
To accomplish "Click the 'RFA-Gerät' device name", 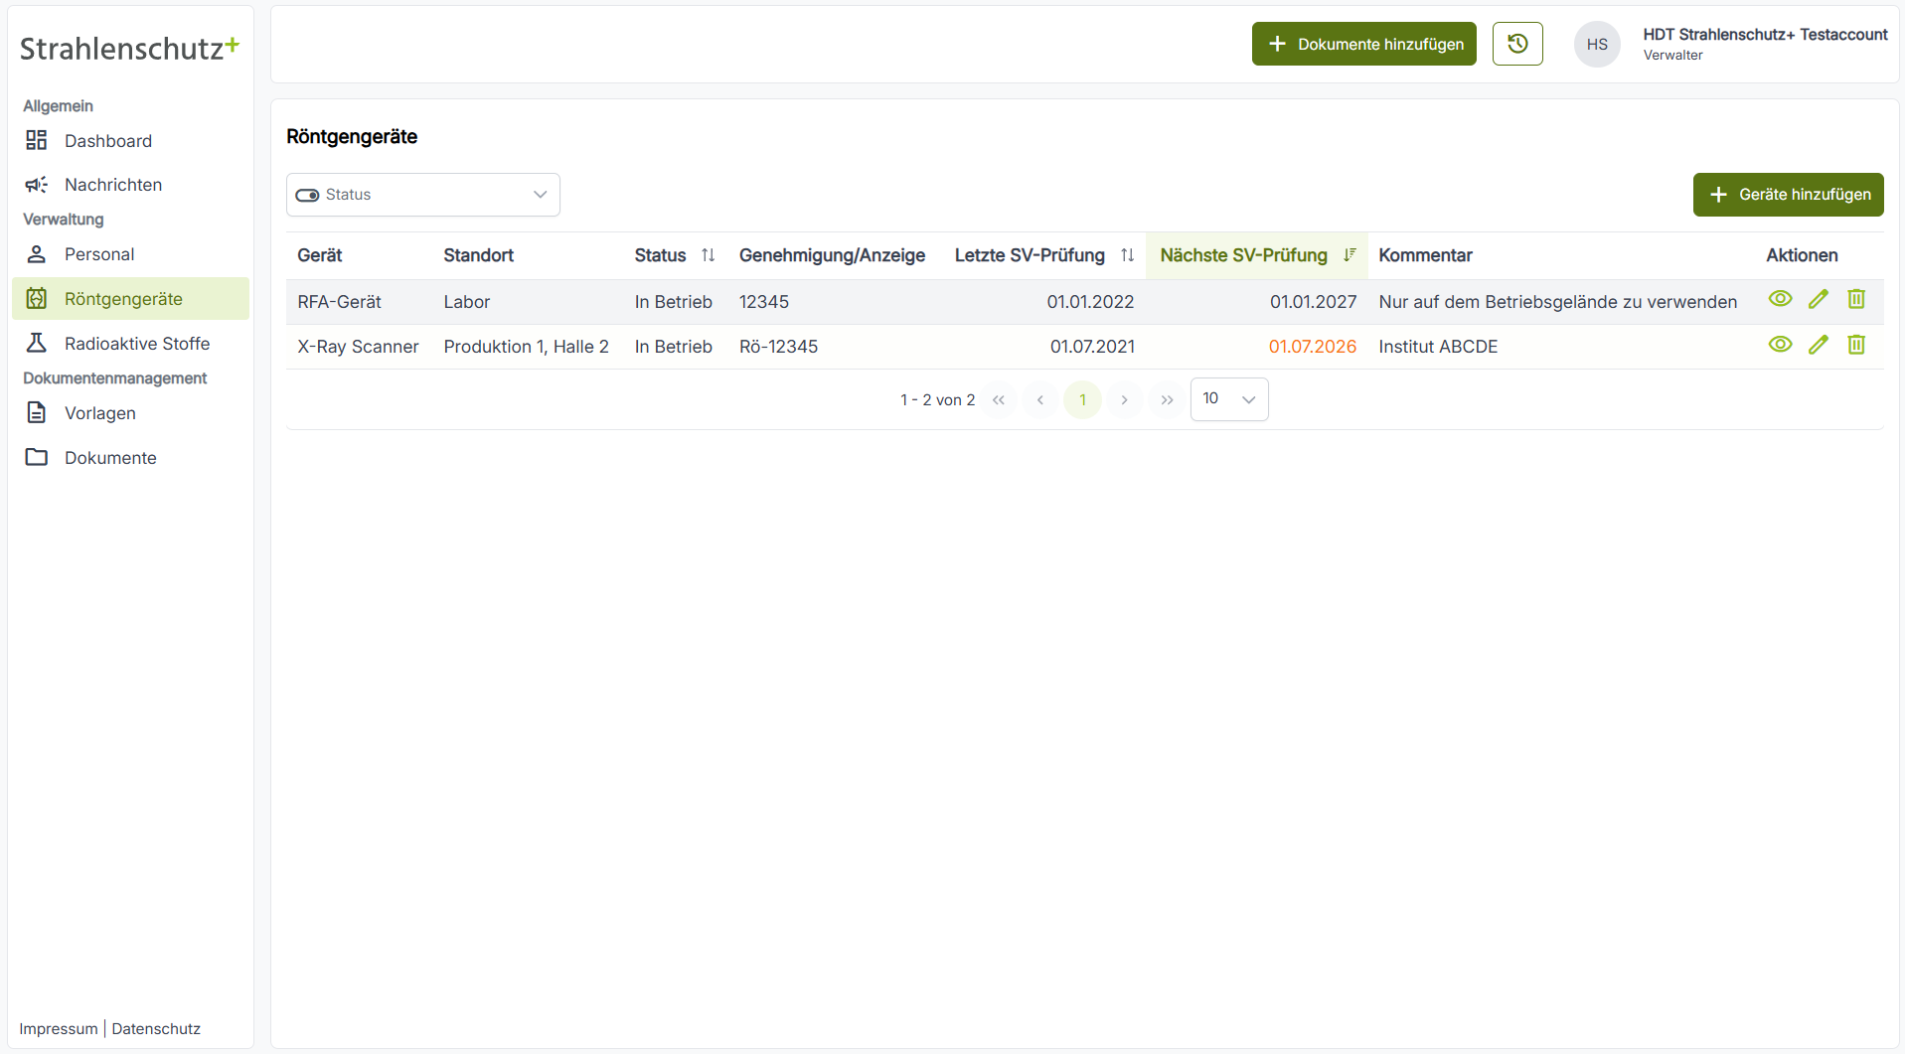I will coord(339,302).
